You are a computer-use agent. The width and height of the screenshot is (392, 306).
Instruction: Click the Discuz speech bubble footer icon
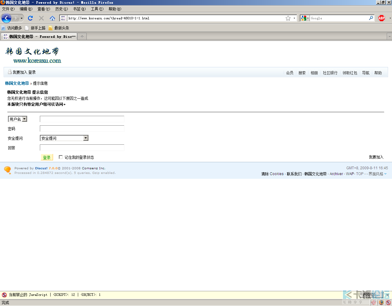tap(8, 170)
